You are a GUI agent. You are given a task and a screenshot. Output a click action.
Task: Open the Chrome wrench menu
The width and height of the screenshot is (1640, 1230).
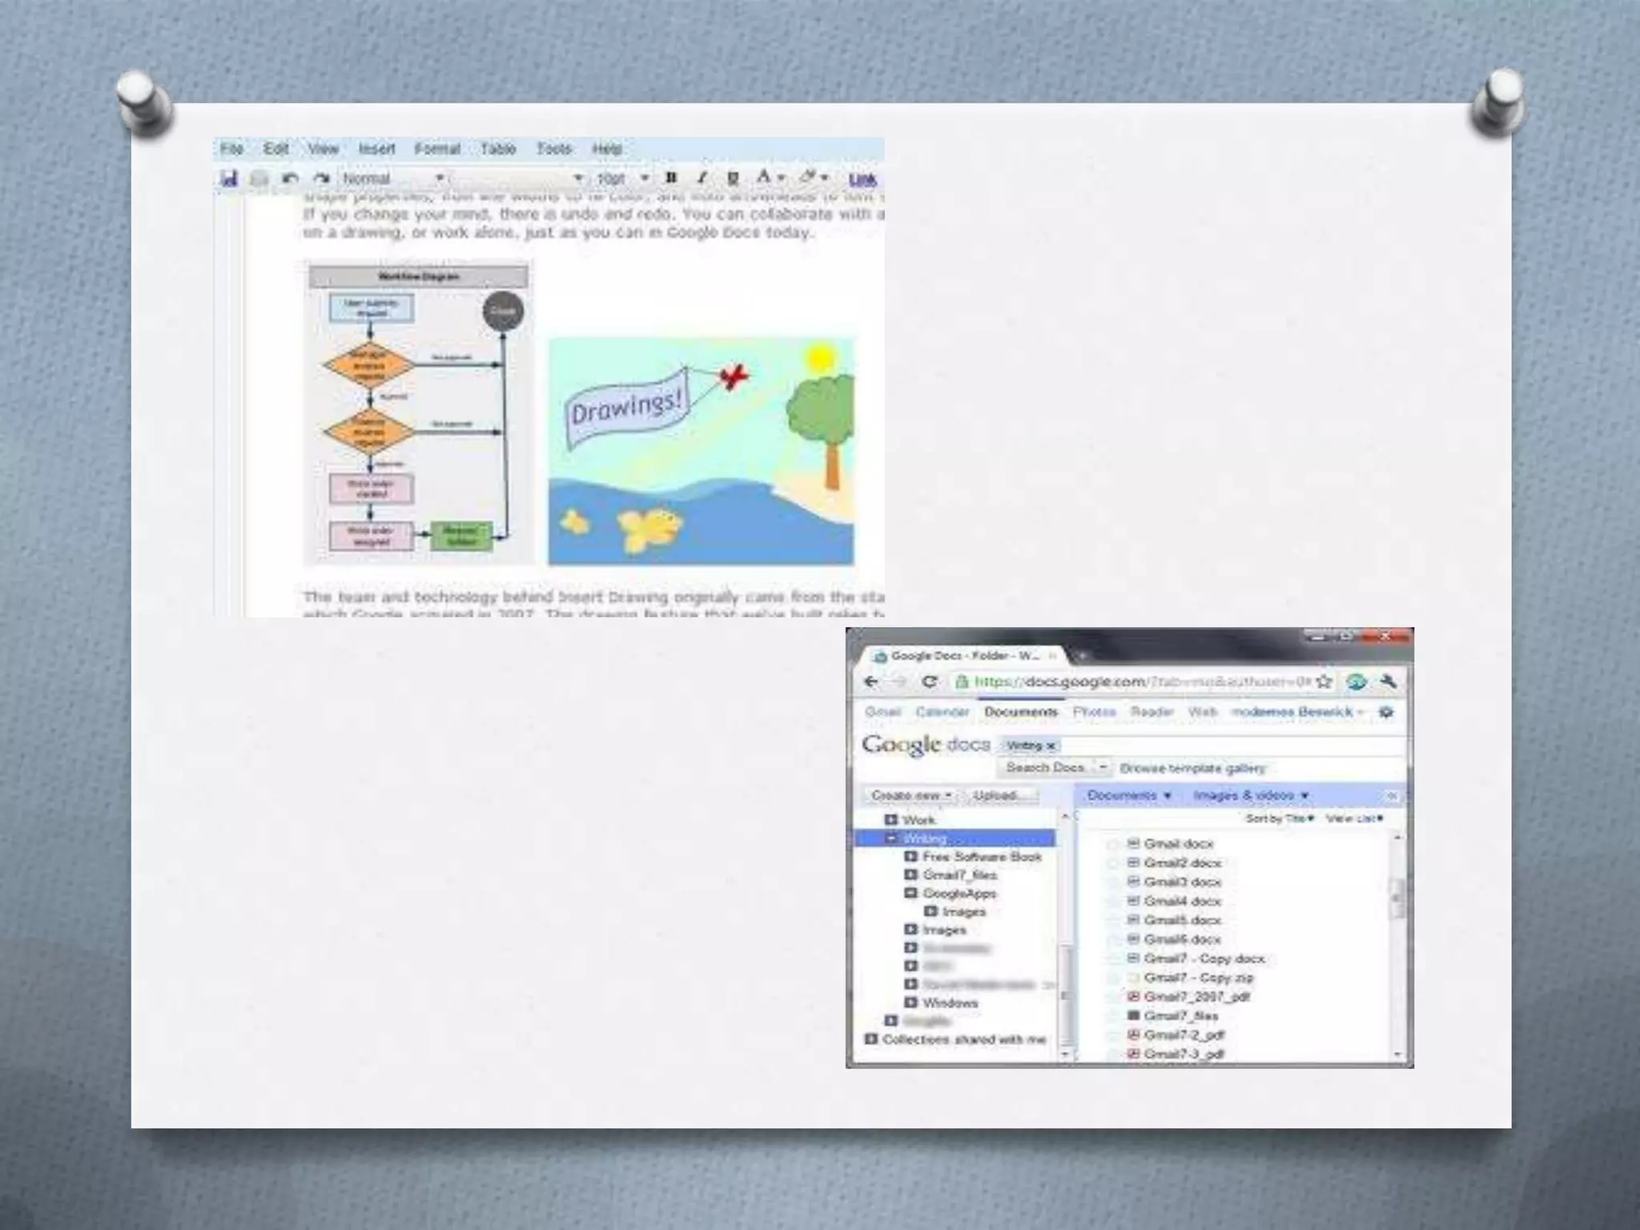pyautogui.click(x=1389, y=681)
